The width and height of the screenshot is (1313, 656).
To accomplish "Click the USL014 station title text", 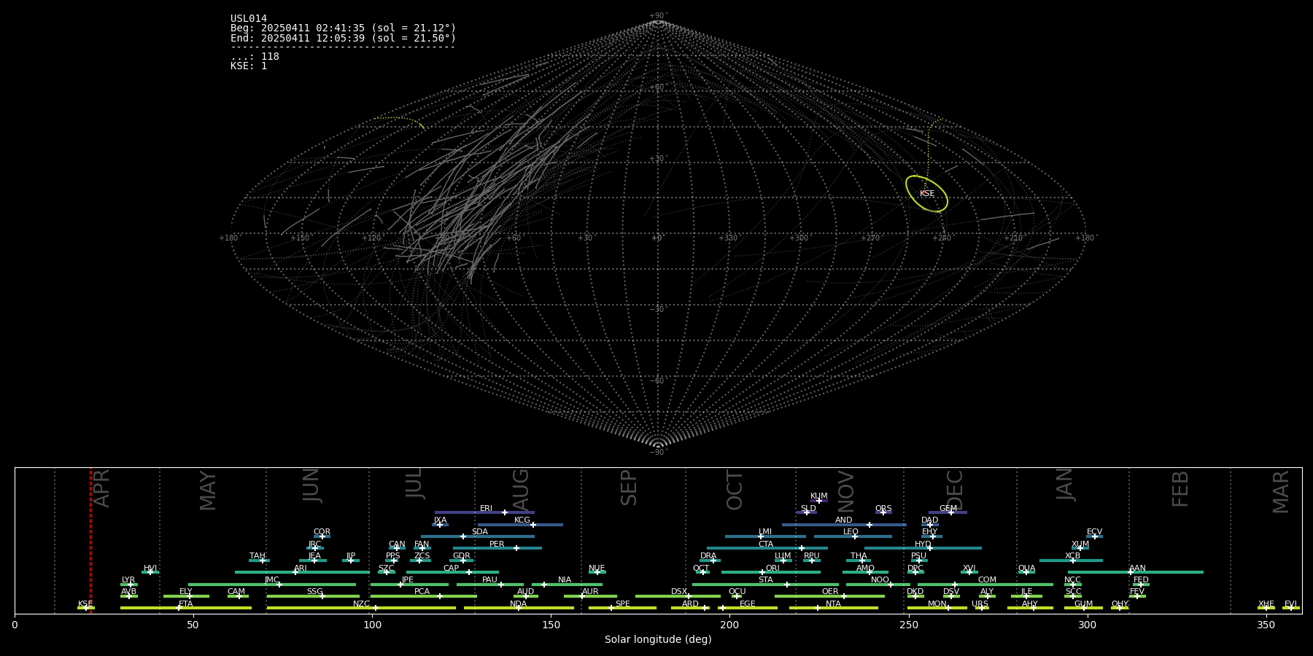I will 249,19.
